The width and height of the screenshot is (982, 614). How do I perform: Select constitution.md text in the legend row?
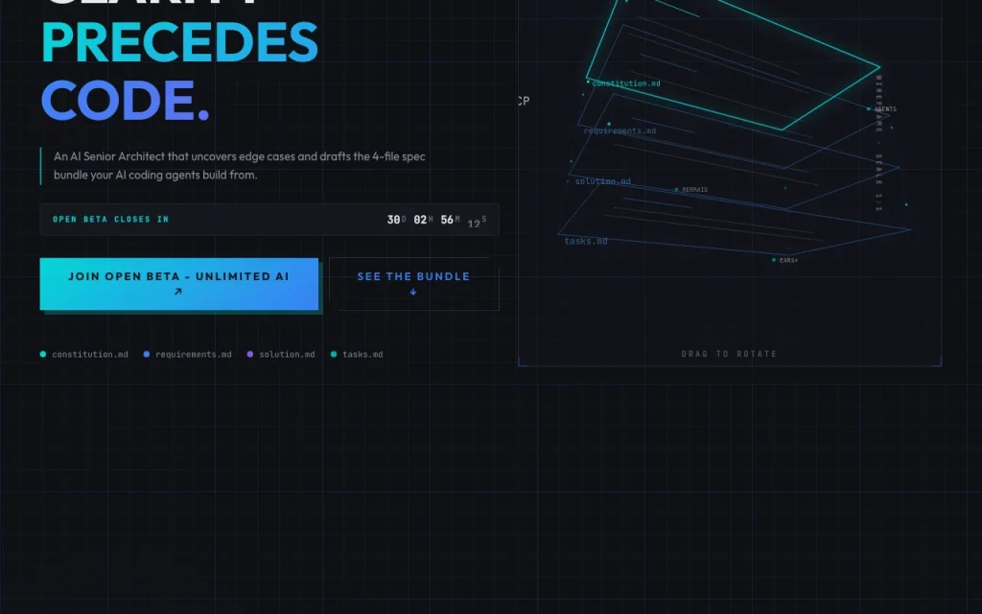pyautogui.click(x=90, y=355)
